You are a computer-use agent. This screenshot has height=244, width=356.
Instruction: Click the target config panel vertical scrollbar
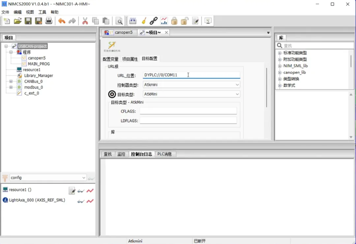267,87
